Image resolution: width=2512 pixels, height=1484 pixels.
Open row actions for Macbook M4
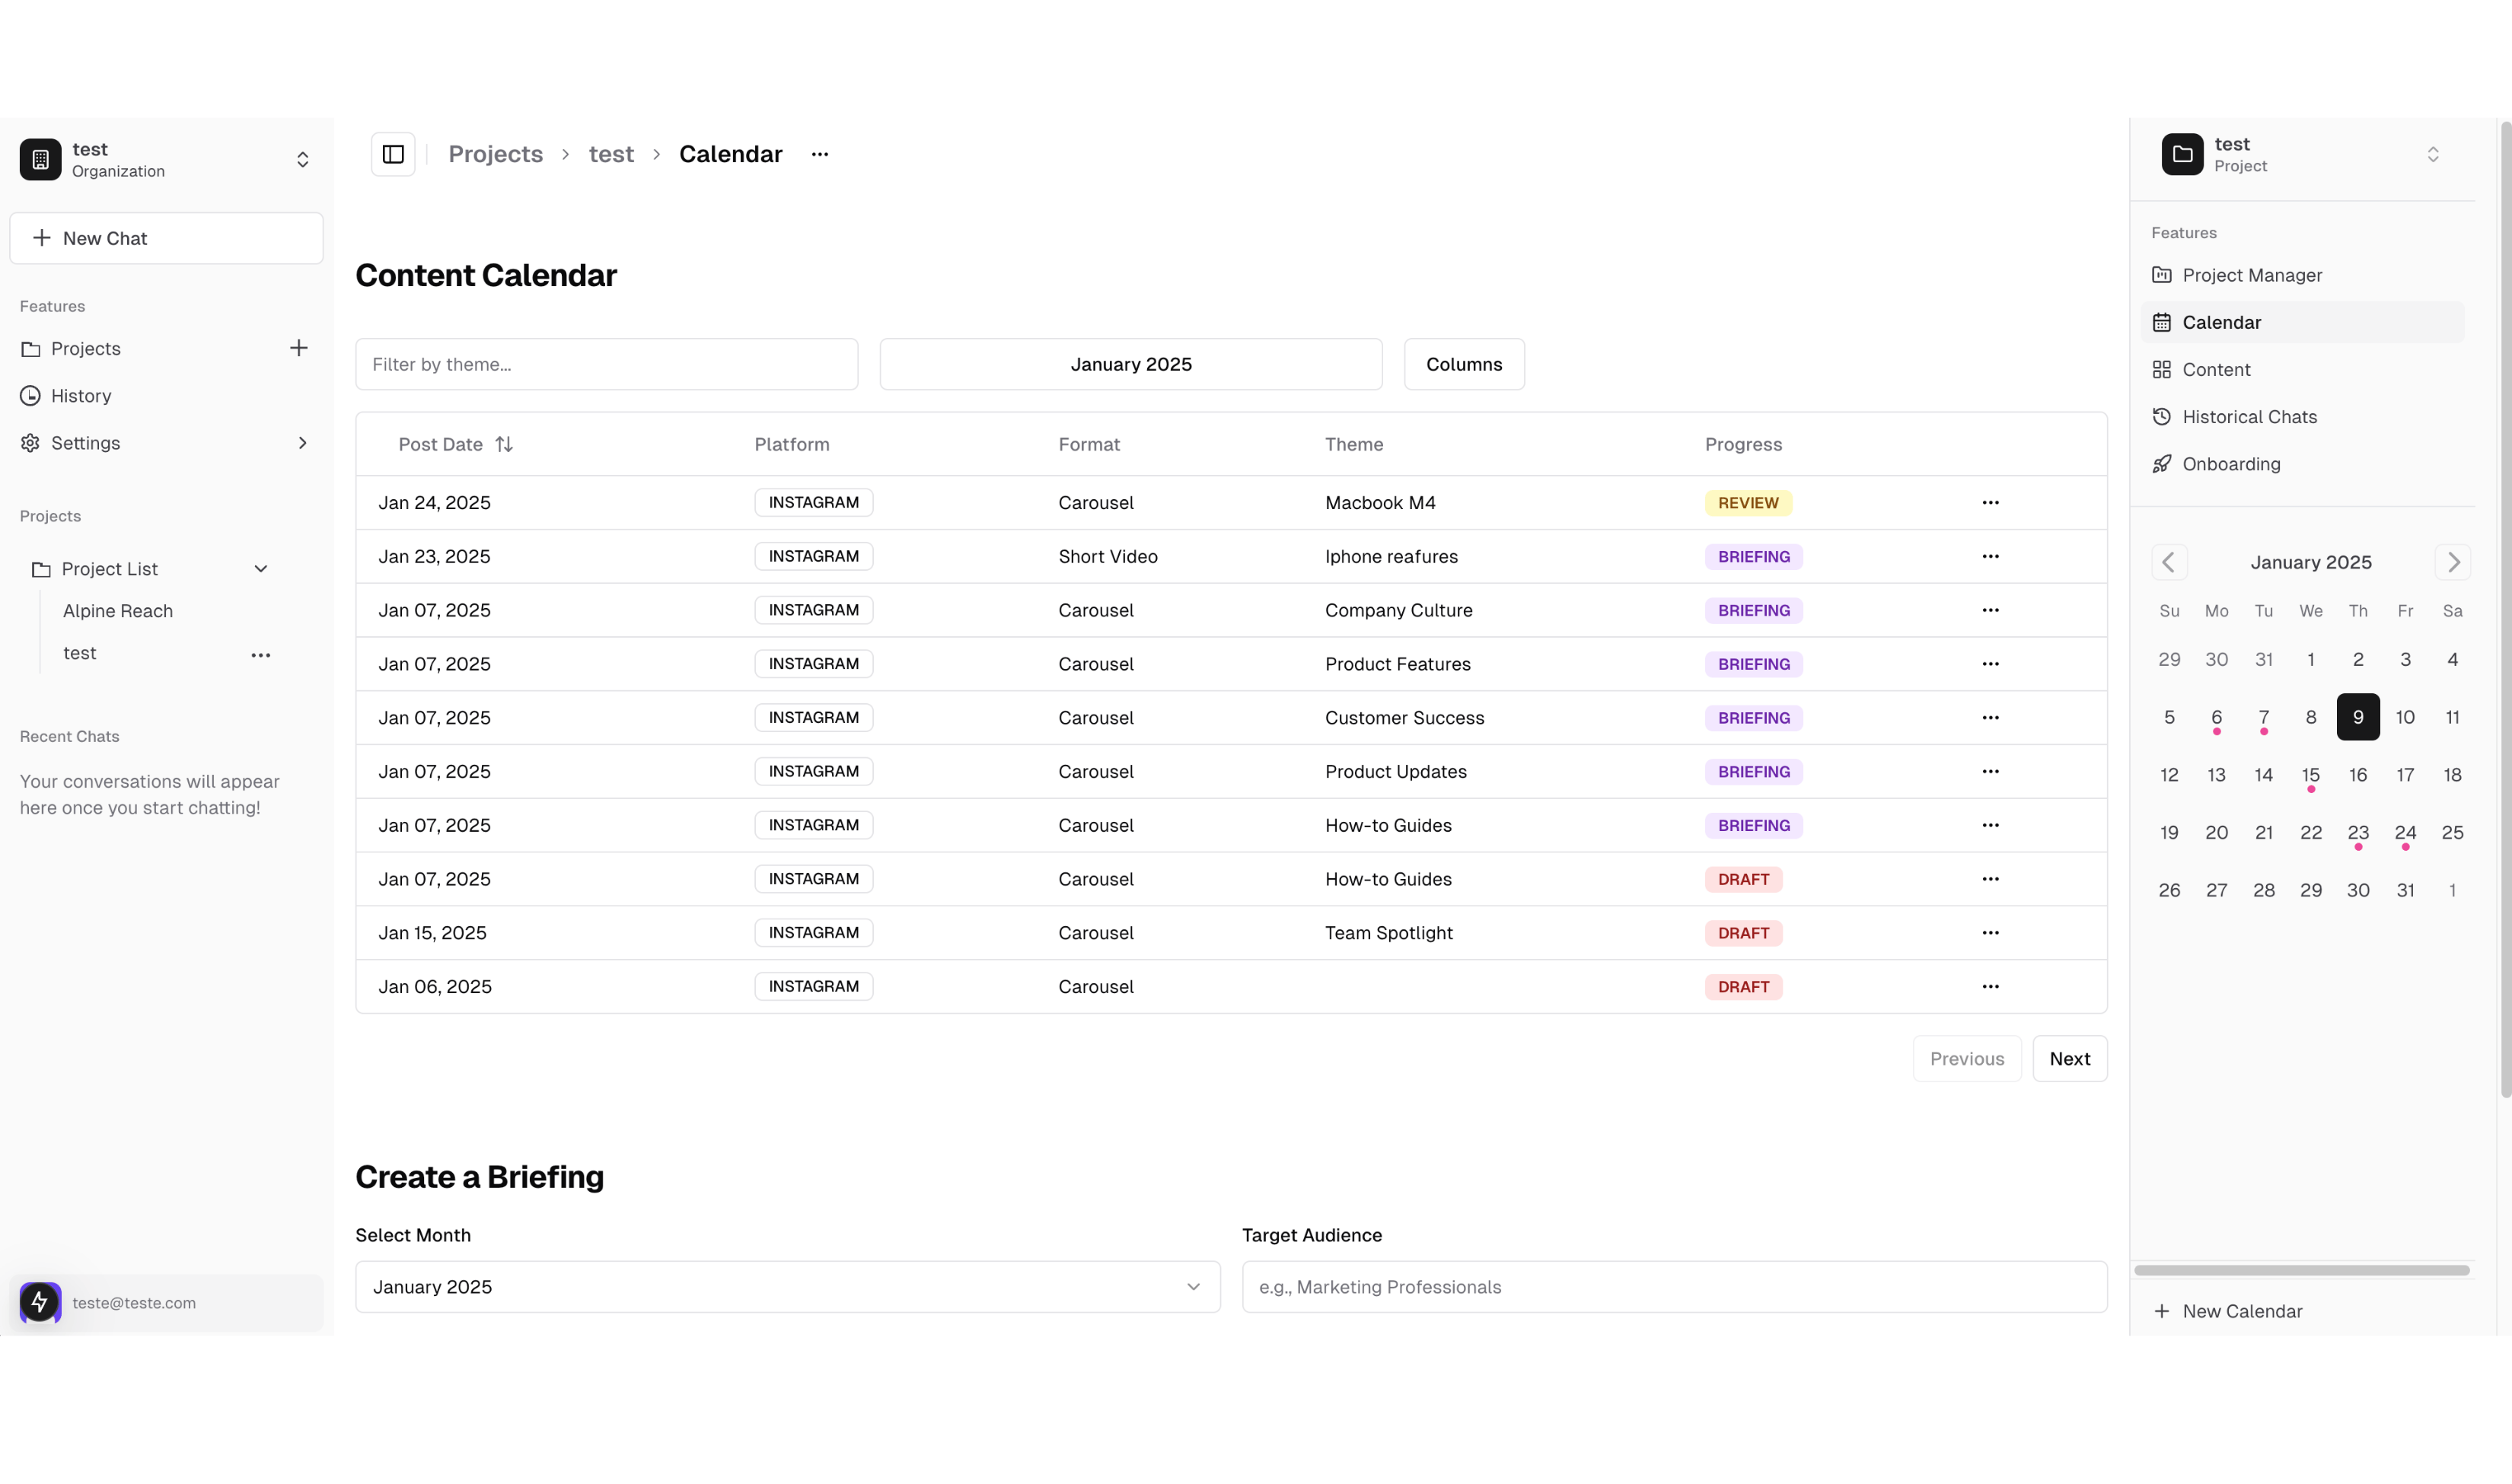[1990, 503]
